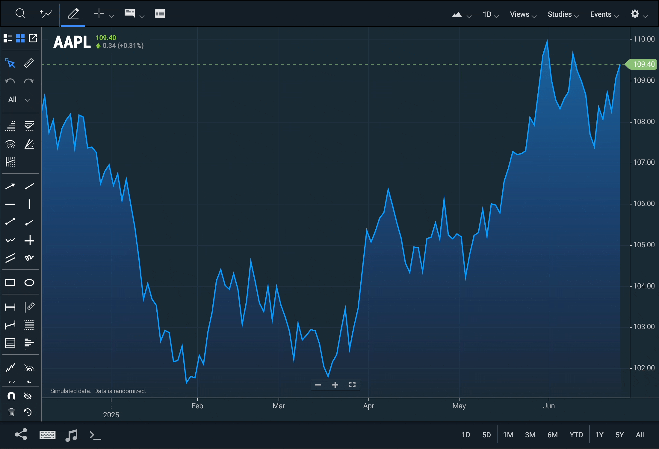Set range to 1D in footer

(x=465, y=435)
